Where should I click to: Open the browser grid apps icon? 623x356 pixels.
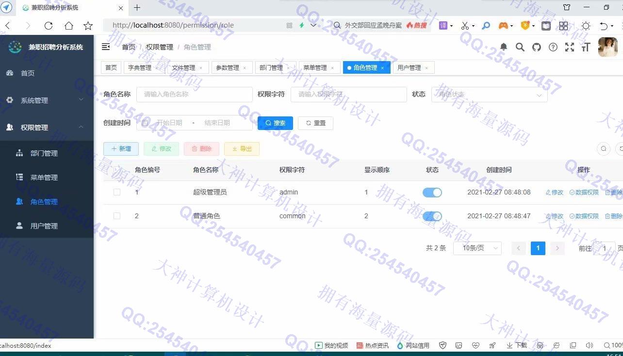tap(563, 26)
